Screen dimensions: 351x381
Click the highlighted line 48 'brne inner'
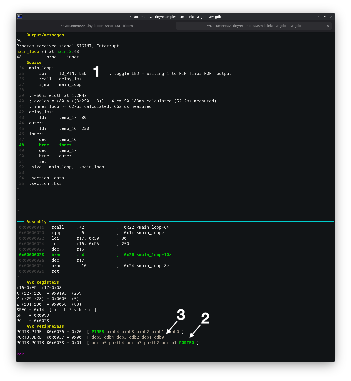55,145
